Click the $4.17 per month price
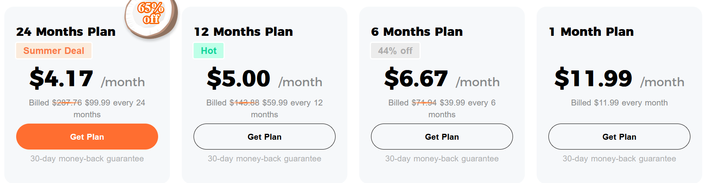The height and width of the screenshot is (183, 703). (87, 78)
